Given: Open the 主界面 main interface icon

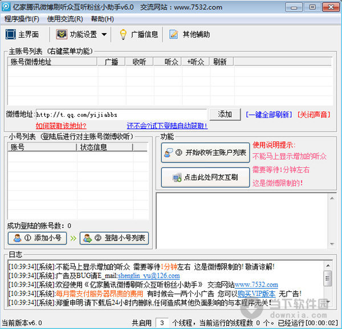Looking at the screenshot, I should [x=10, y=34].
